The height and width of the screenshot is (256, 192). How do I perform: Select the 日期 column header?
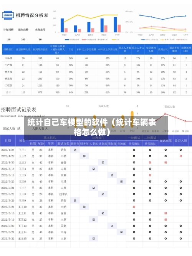(x=8, y=141)
